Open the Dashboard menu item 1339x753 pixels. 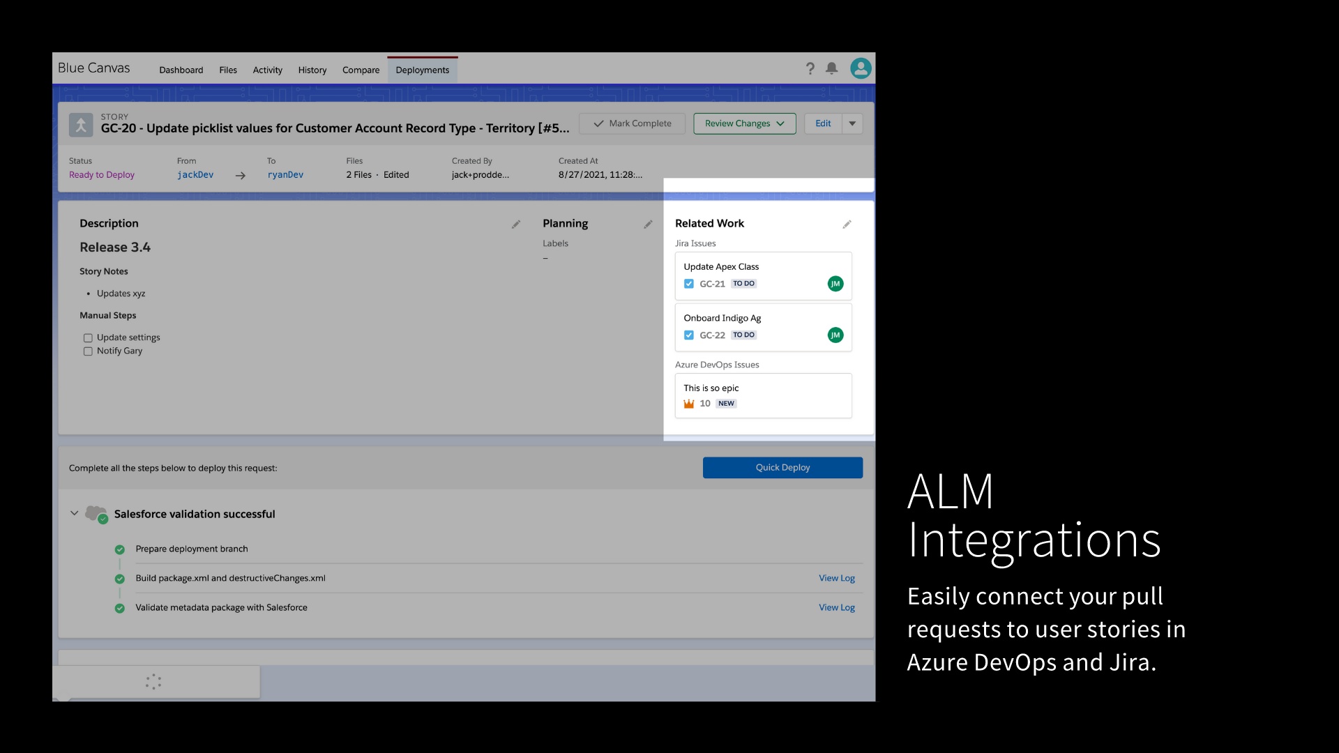(x=181, y=70)
